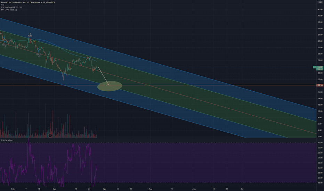Click the 26.00 price axis label
Viewport: 324px width, 191px height.
coord(320,60)
